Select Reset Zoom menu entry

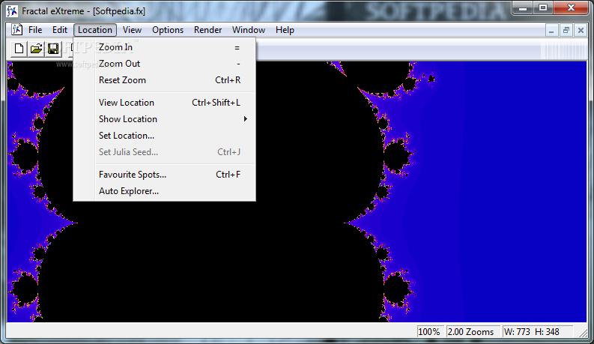pyautogui.click(x=164, y=80)
